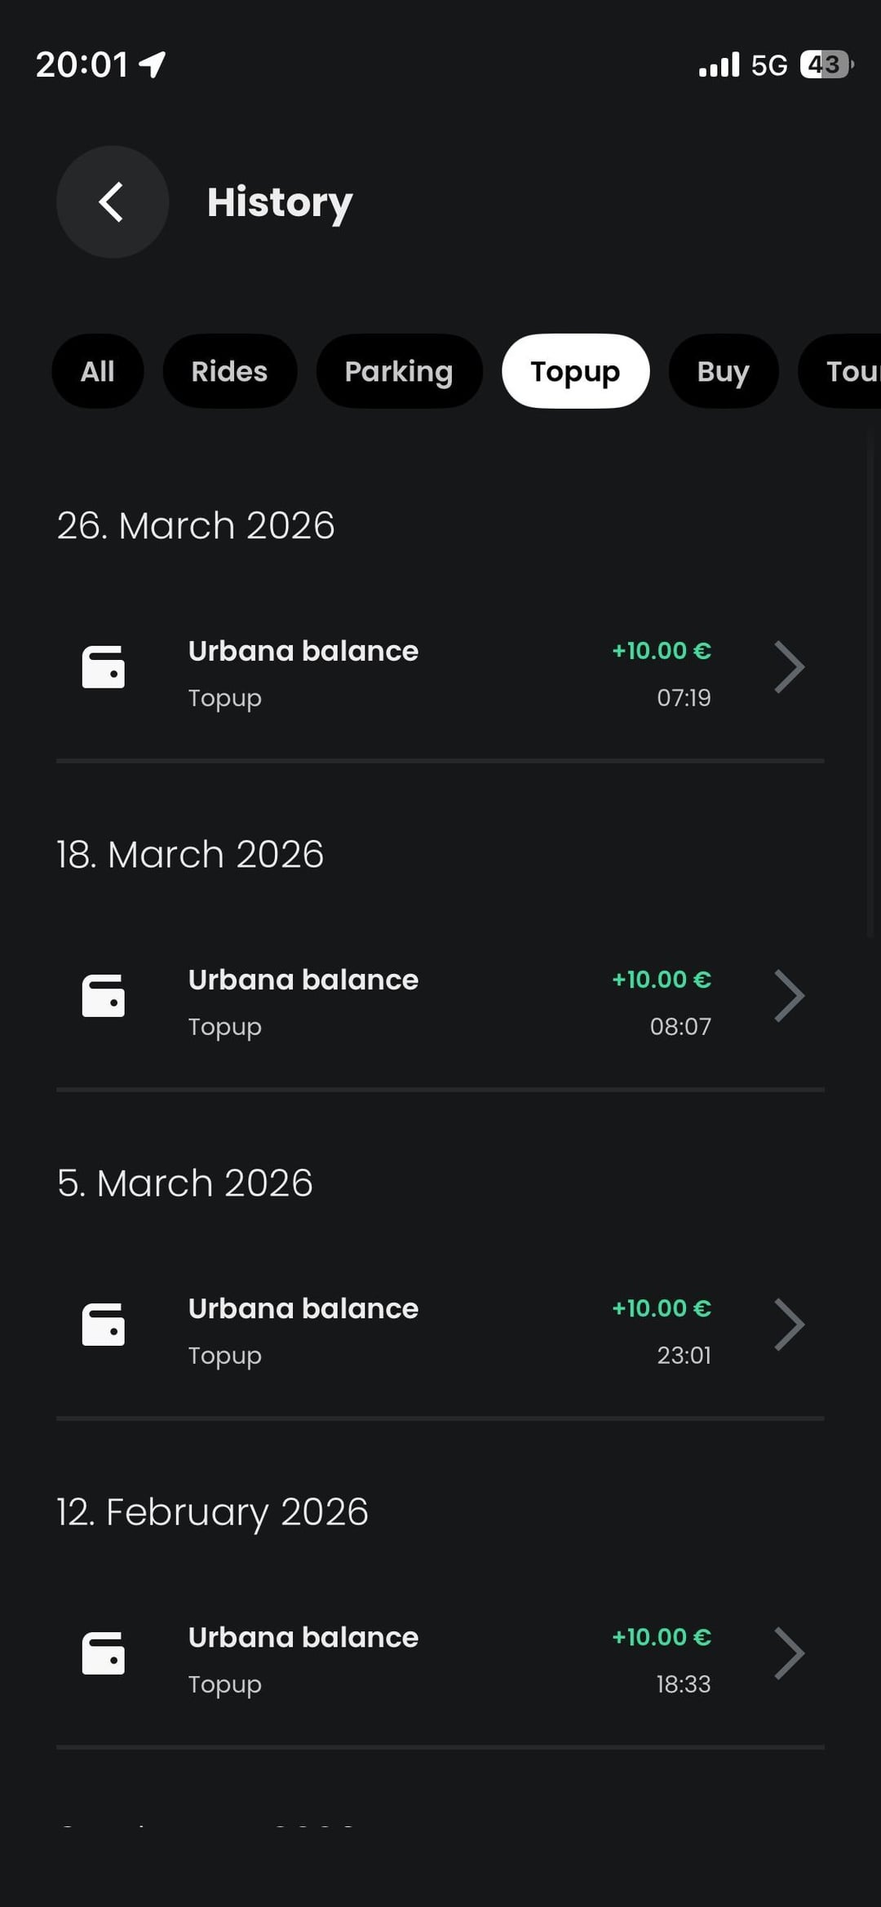
Task: Select the Rides filter tab
Action: [x=229, y=371]
